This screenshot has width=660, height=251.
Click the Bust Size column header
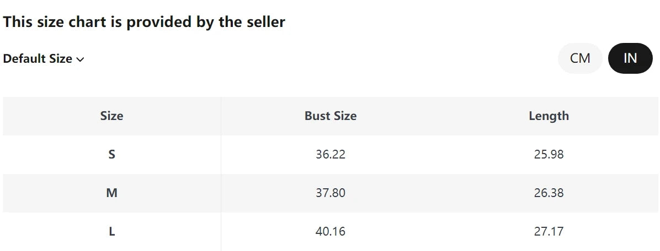click(x=331, y=116)
